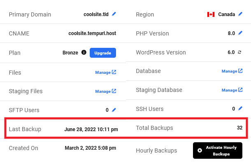Activate Hourly Backups button
The height and width of the screenshot is (167, 251).
pyautogui.click(x=218, y=151)
